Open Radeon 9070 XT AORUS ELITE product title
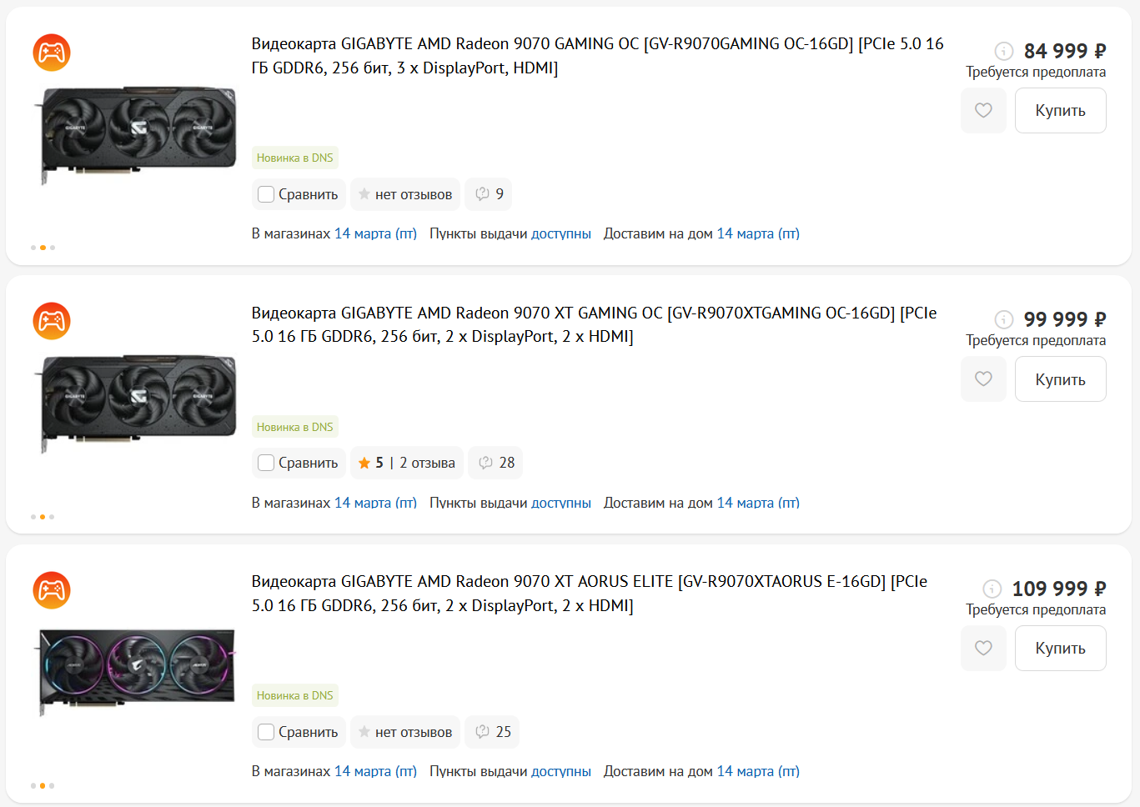 590,594
